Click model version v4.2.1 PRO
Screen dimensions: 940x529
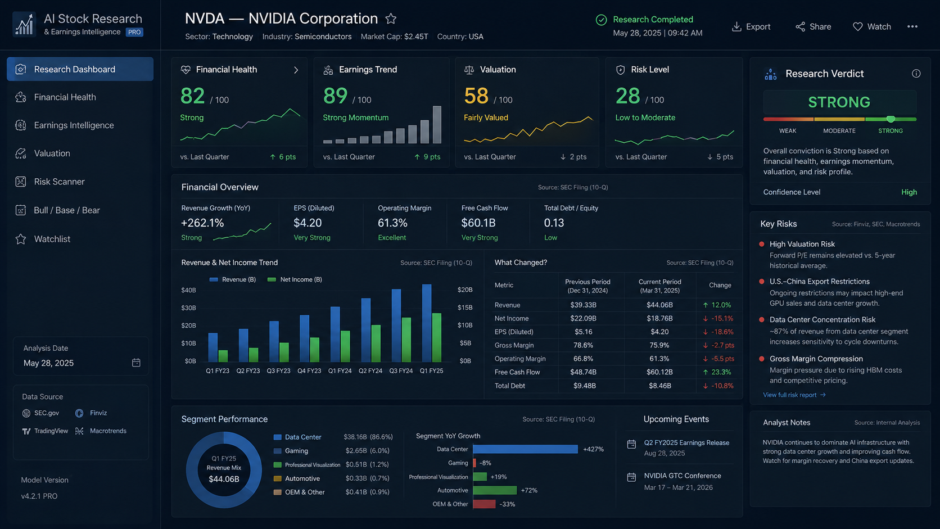point(39,496)
